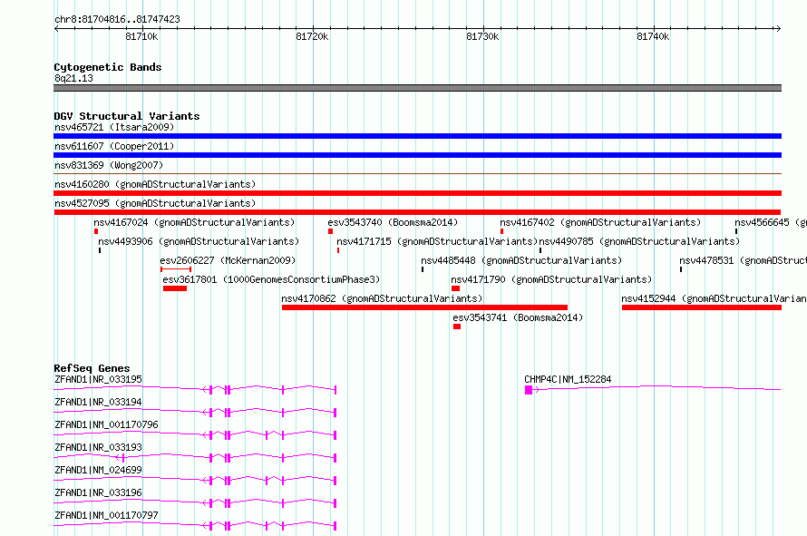Open the nsv611607 (Cooper2011) label
Image resolution: width=807 pixels, height=536 pixels.
point(114,146)
